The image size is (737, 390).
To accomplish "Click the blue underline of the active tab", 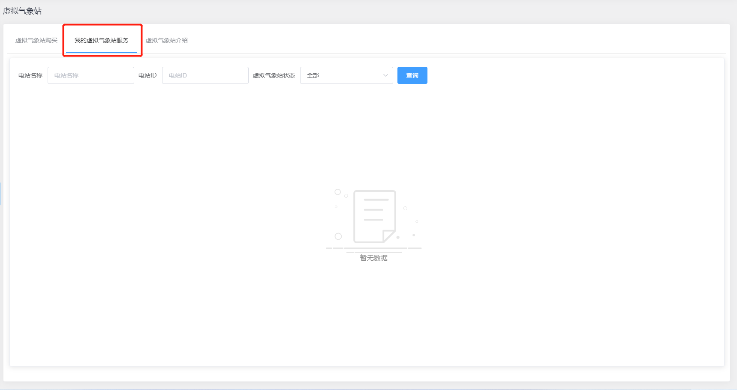I will [102, 53].
